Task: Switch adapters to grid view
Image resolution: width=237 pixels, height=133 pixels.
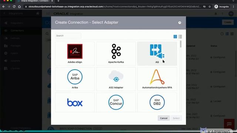Action: (x=175, y=37)
